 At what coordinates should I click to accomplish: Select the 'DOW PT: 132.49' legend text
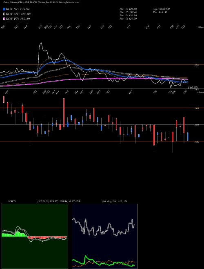point(18,19)
